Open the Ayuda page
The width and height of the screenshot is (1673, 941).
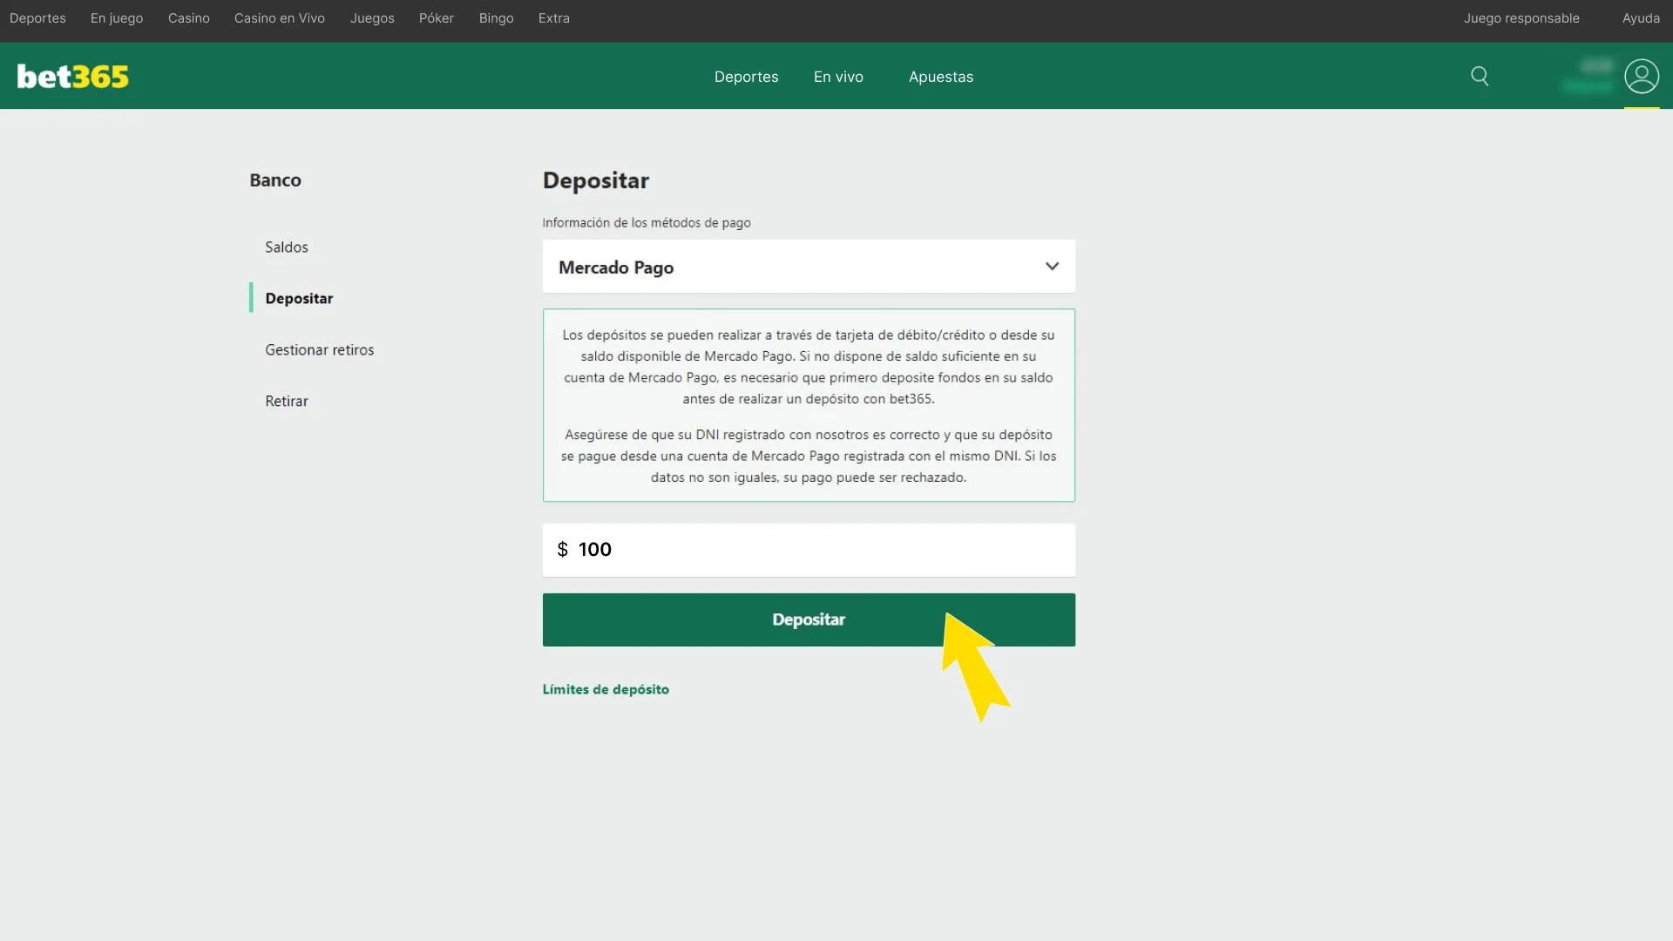pyautogui.click(x=1642, y=17)
